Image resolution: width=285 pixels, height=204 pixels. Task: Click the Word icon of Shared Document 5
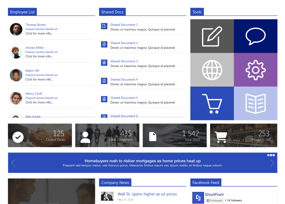coord(104,99)
